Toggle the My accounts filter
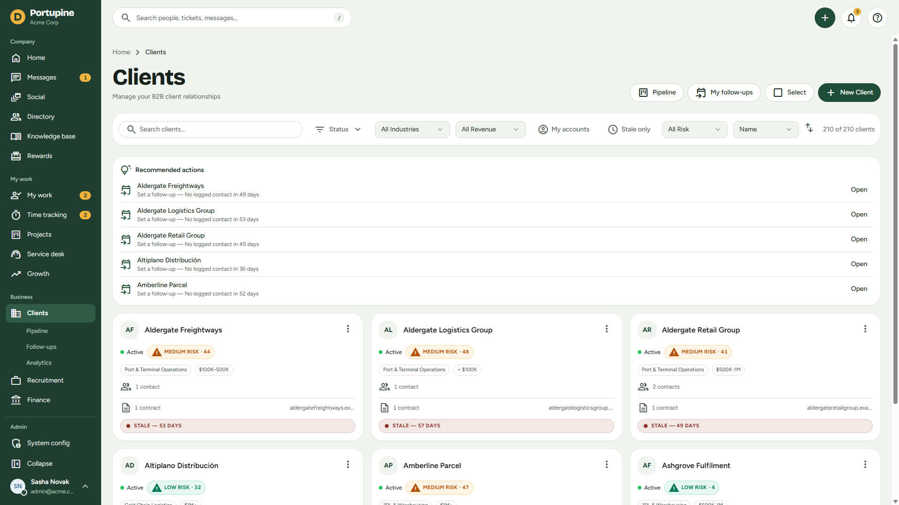Image resolution: width=899 pixels, height=505 pixels. coord(564,130)
